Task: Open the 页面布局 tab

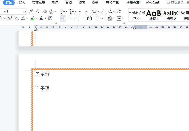Action: click(39, 3)
